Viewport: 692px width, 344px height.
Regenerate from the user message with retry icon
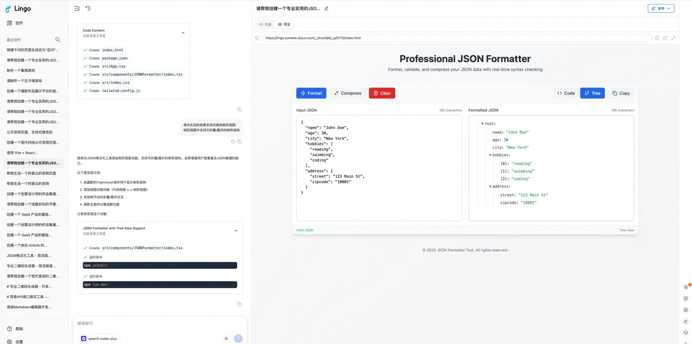233,141
